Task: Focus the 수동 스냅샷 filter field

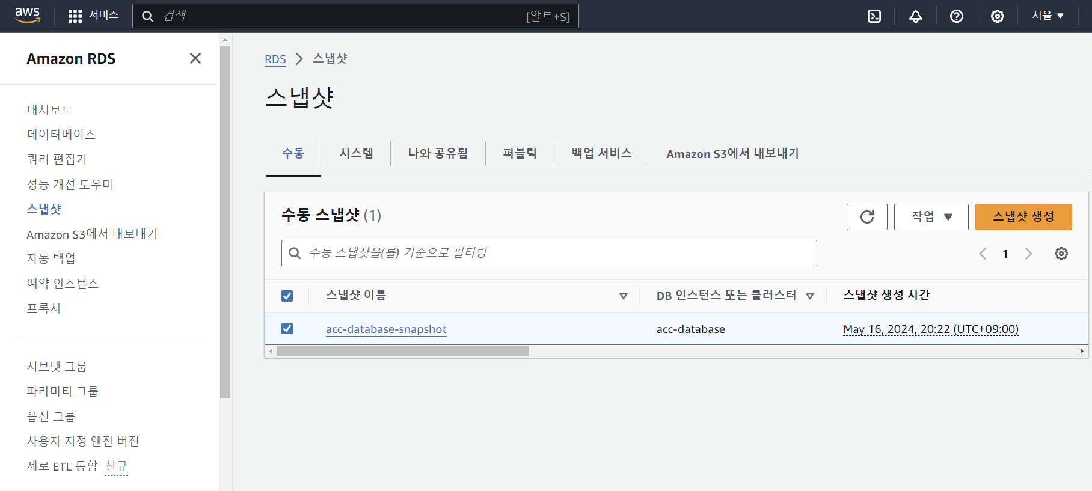Action: click(x=549, y=253)
